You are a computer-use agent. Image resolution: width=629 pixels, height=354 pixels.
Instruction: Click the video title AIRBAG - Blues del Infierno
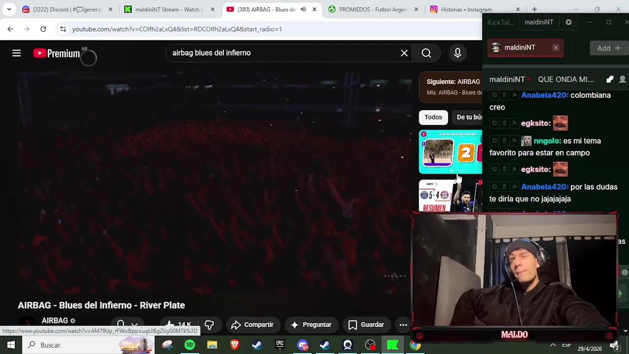click(x=101, y=305)
